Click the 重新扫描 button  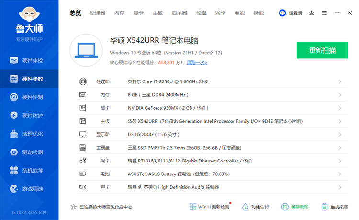coord(322,50)
